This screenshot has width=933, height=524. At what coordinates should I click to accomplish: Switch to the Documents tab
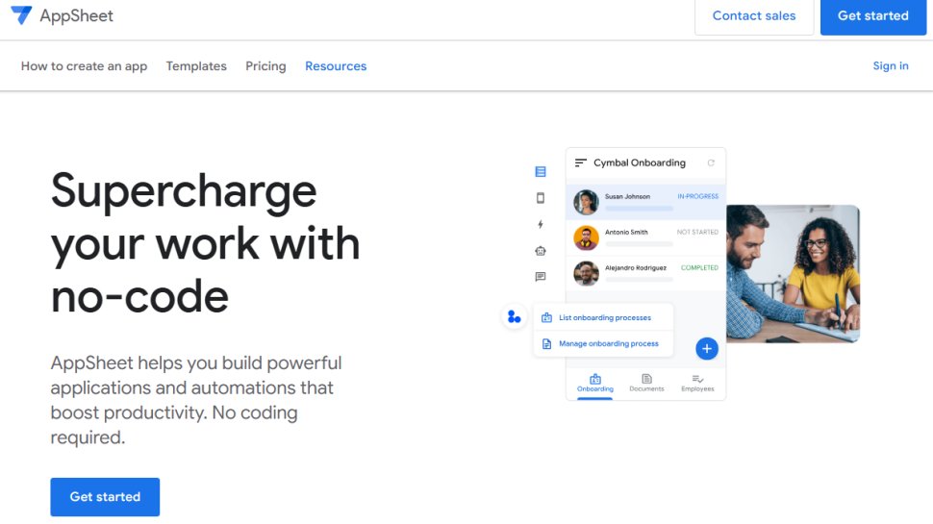[646, 384]
